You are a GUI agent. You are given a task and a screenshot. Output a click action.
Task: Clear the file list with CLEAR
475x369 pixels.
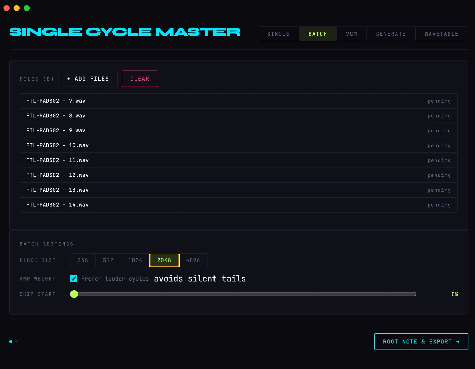(140, 79)
